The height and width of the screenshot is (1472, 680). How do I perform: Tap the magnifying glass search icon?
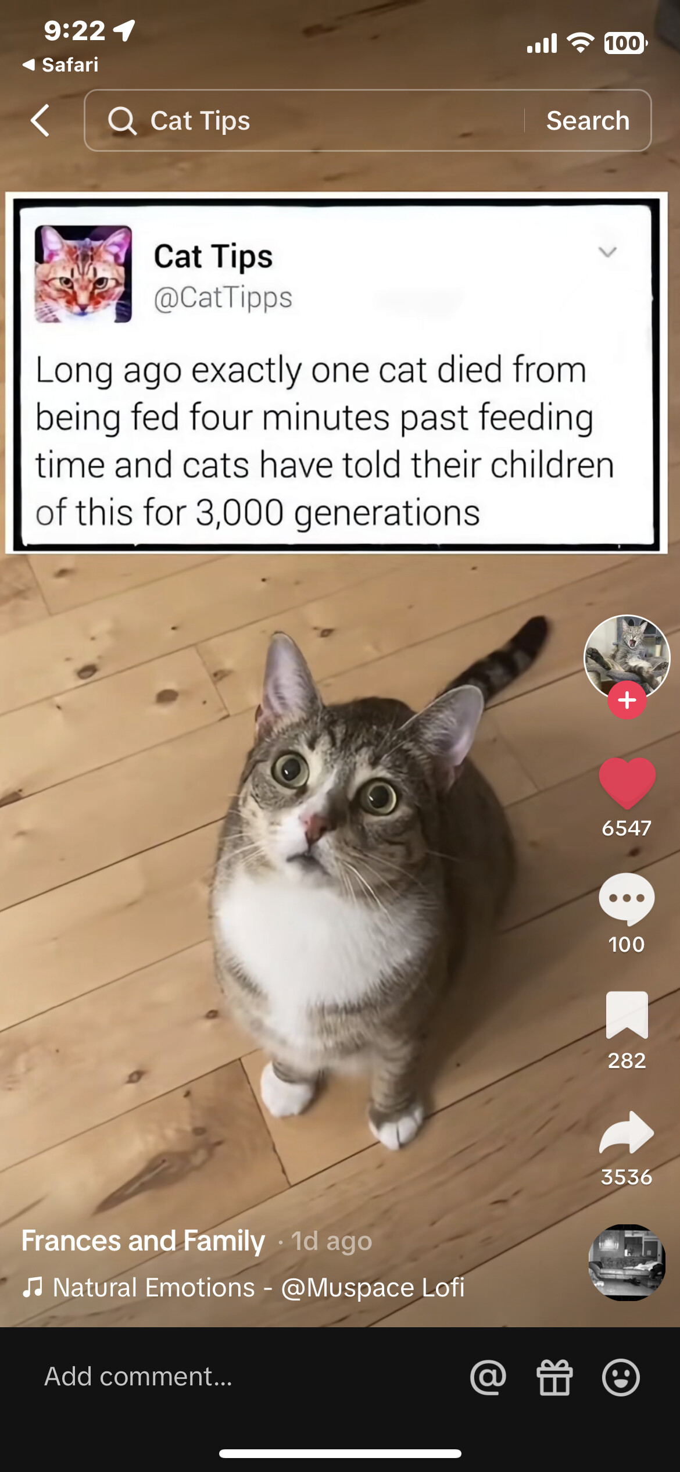pos(122,121)
